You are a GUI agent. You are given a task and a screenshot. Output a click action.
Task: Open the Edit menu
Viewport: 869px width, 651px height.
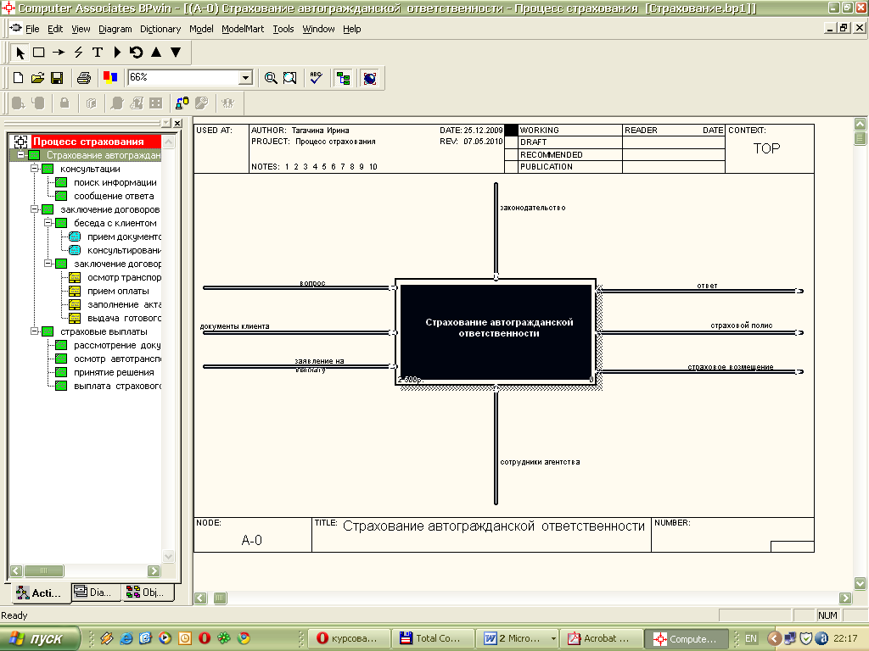55,29
